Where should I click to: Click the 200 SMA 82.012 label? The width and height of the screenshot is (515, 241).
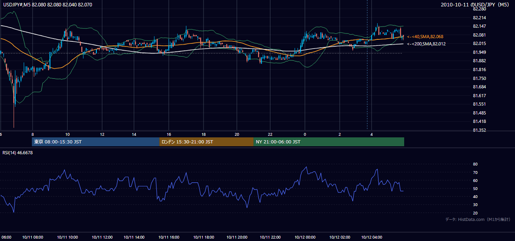click(x=426, y=44)
